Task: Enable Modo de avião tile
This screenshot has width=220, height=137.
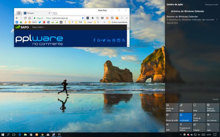Action: 172,117
